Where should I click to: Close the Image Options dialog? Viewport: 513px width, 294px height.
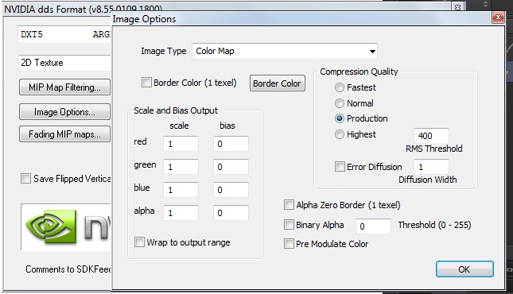point(498,17)
